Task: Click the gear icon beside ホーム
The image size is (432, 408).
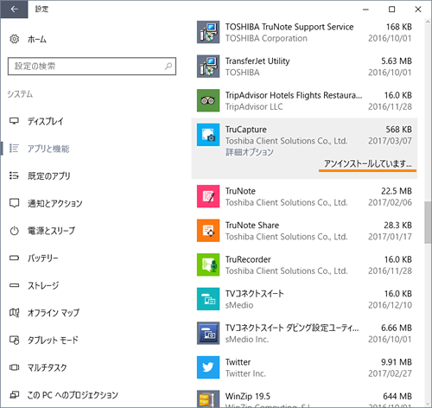Action: (14, 39)
